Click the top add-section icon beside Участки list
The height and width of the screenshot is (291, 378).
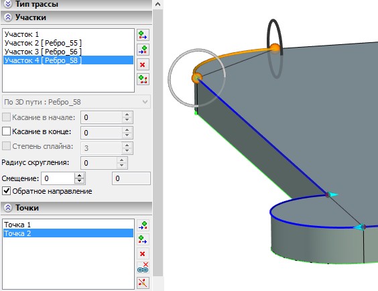tap(143, 35)
